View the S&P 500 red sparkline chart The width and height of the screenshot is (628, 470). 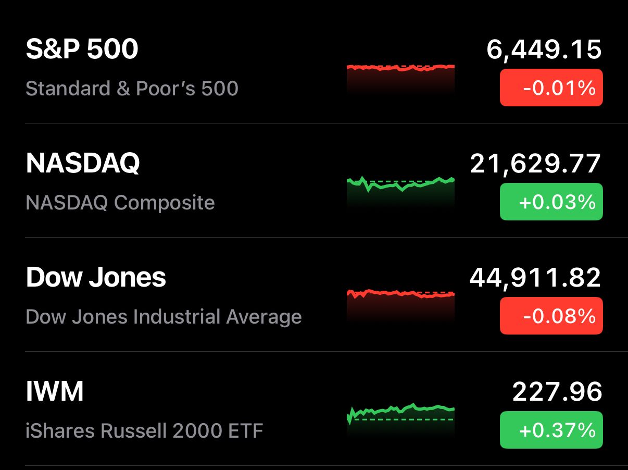(400, 78)
